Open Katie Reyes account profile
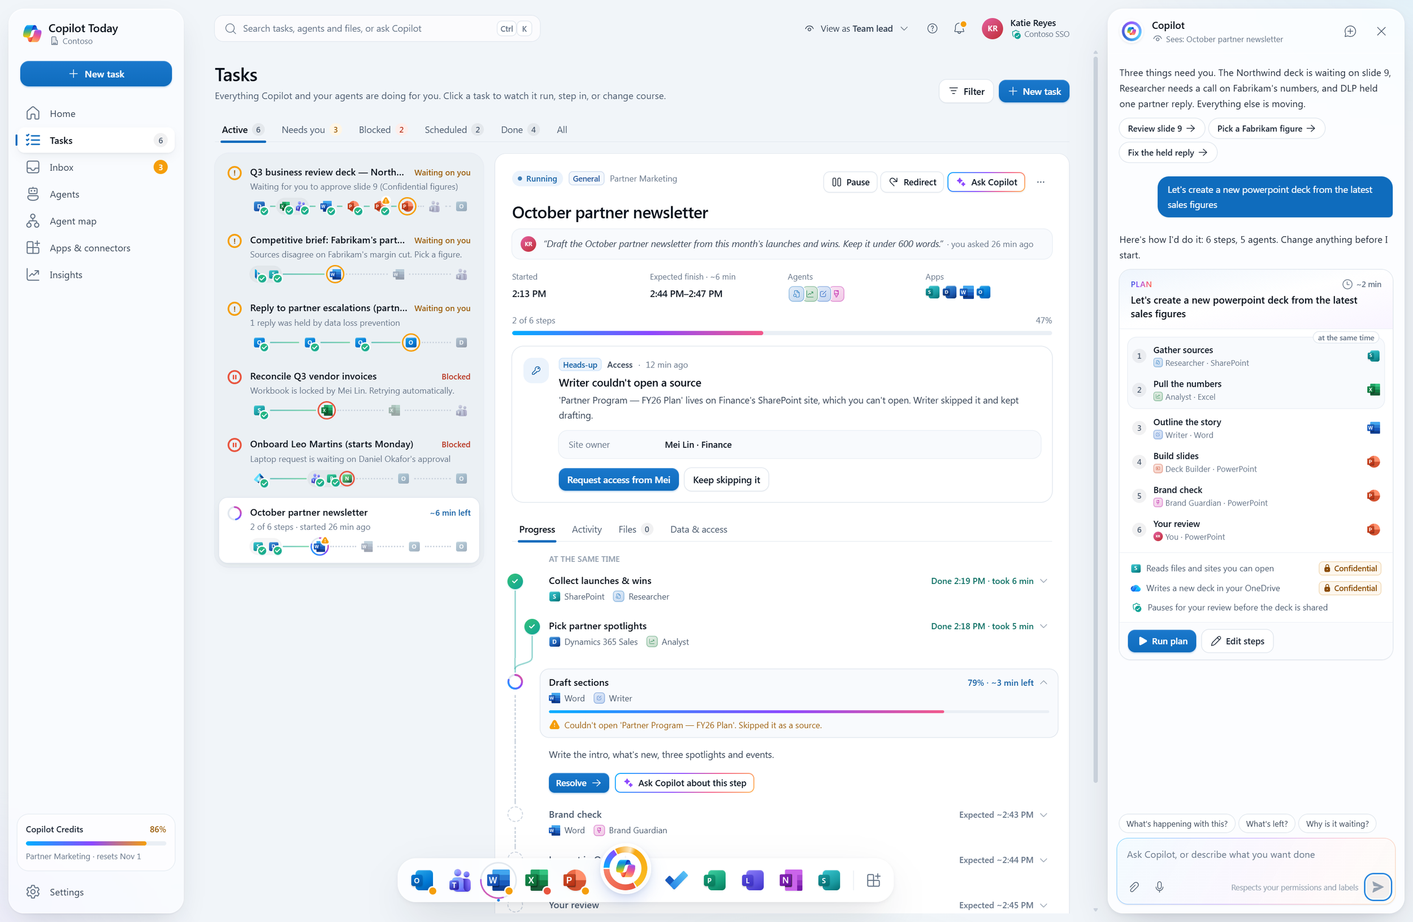This screenshot has width=1413, height=922. (1025, 28)
